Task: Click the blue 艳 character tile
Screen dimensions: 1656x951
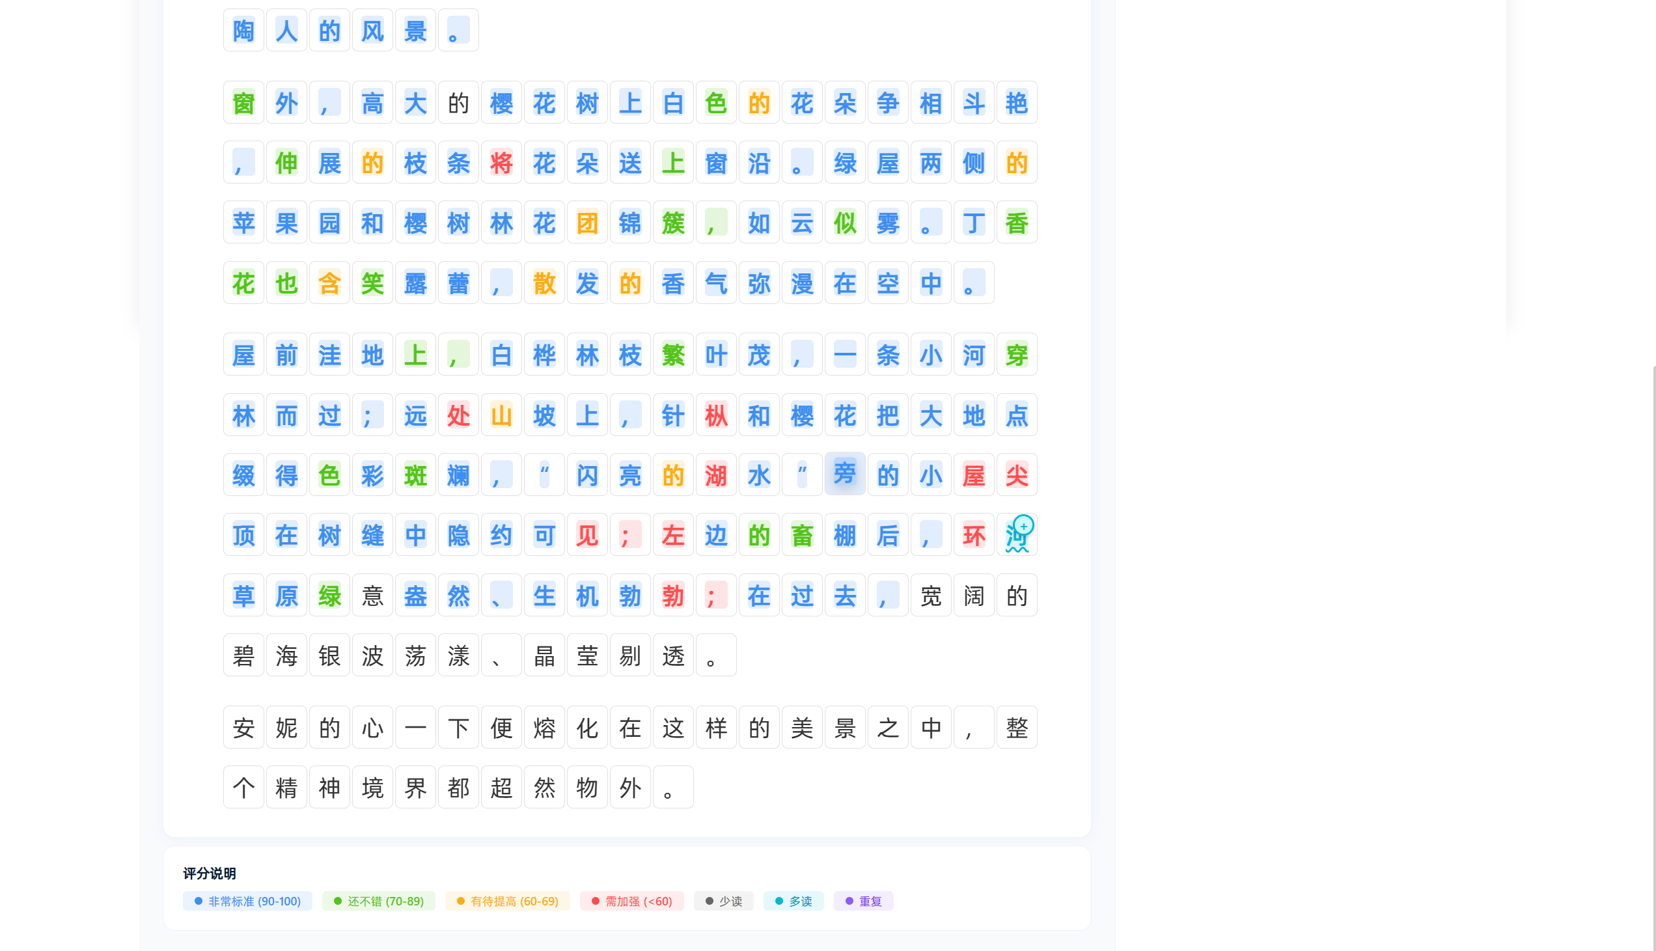Action: click(1017, 103)
